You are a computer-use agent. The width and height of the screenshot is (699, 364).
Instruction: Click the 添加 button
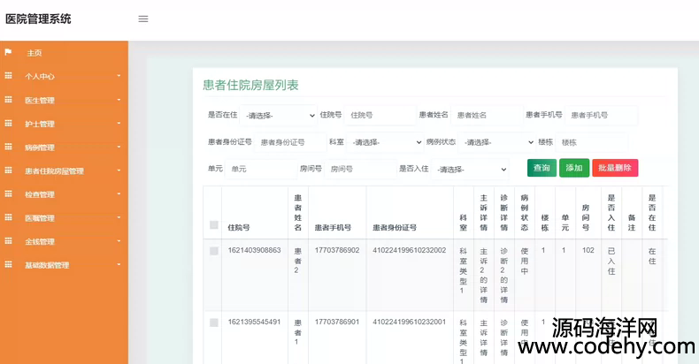pyautogui.click(x=574, y=168)
